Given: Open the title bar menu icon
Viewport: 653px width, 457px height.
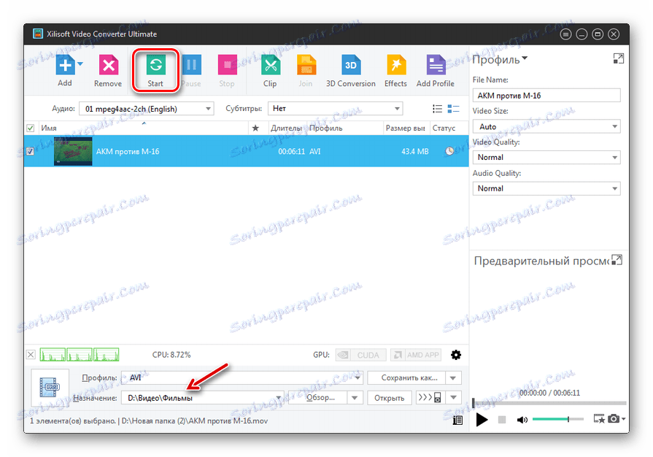Looking at the screenshot, I should [565, 34].
